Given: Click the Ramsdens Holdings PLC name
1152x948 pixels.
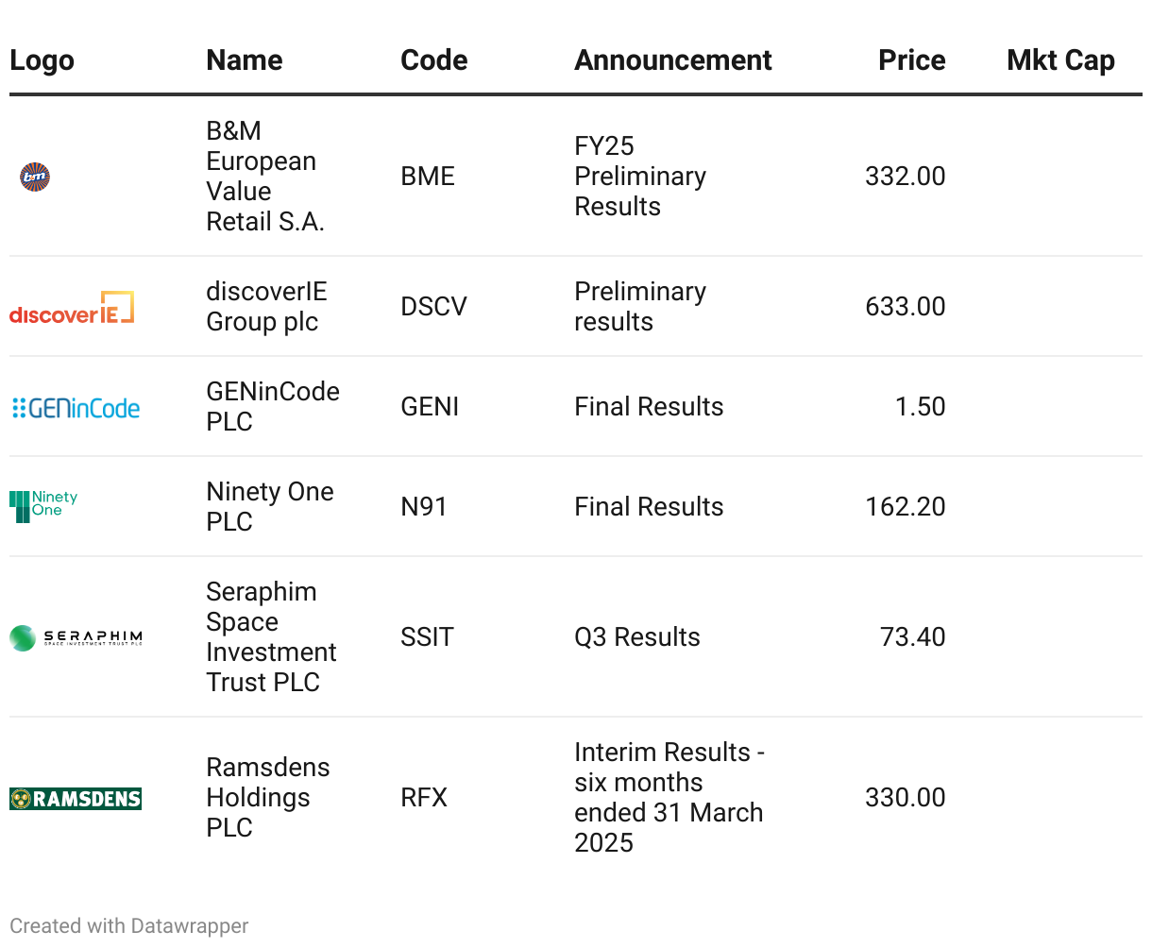Looking at the screenshot, I should pyautogui.click(x=267, y=798).
